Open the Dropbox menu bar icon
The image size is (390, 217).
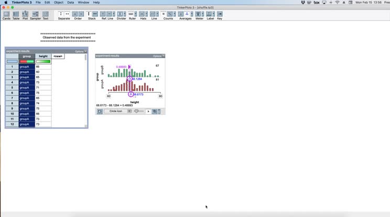click(302, 3)
